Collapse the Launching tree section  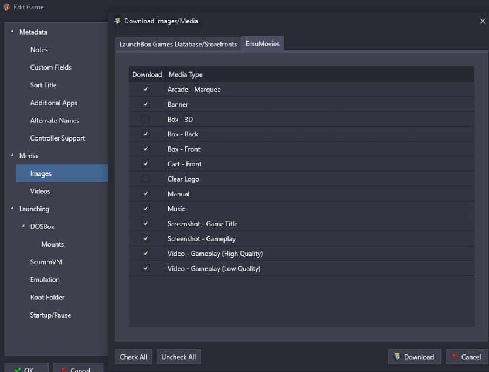12,209
